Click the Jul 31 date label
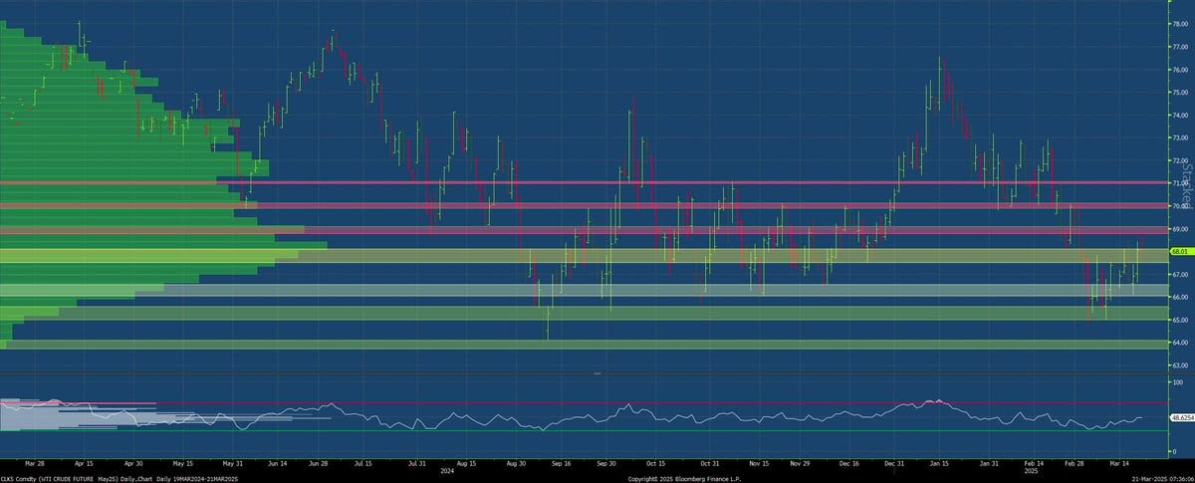Viewport: 1195px width, 483px height. (x=419, y=463)
